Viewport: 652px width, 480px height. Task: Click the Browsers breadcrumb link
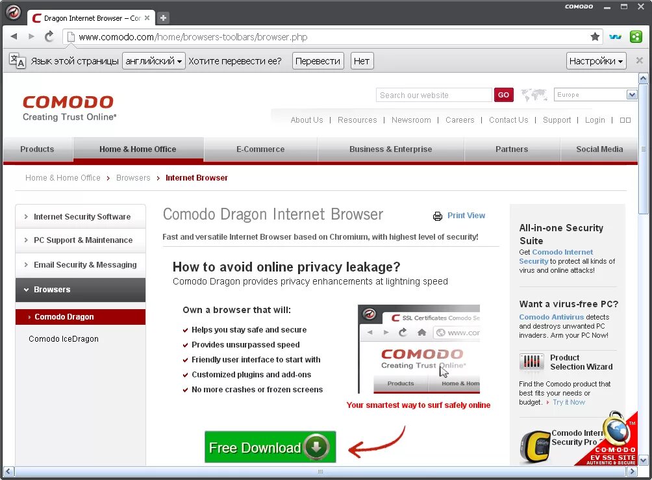pos(133,177)
